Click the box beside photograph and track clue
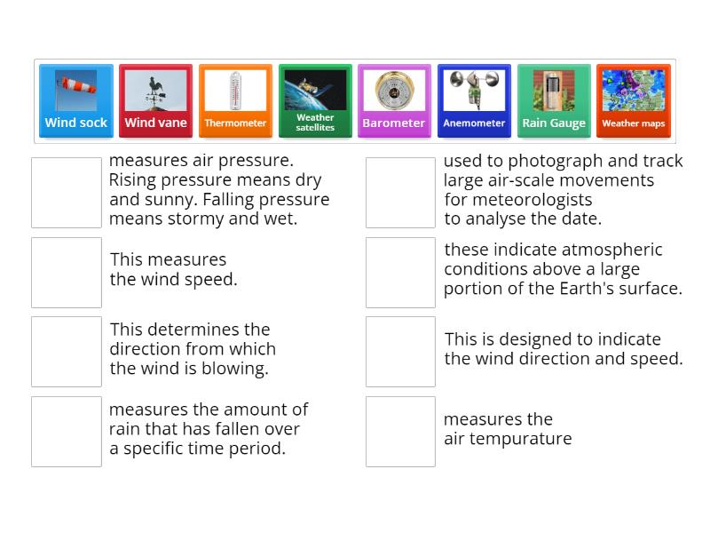 click(x=400, y=192)
